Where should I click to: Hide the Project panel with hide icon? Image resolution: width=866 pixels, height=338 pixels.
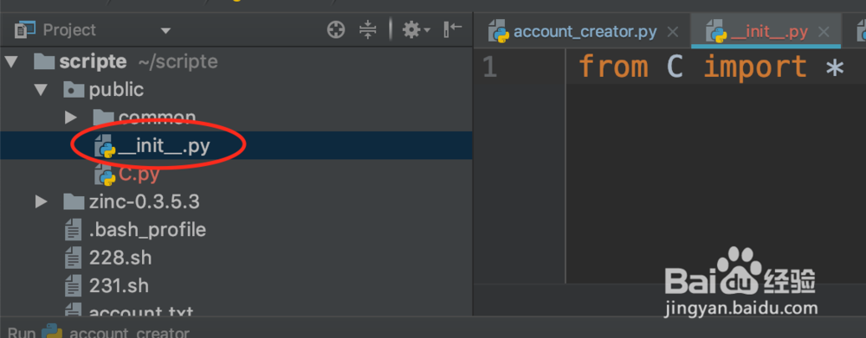[x=452, y=29]
